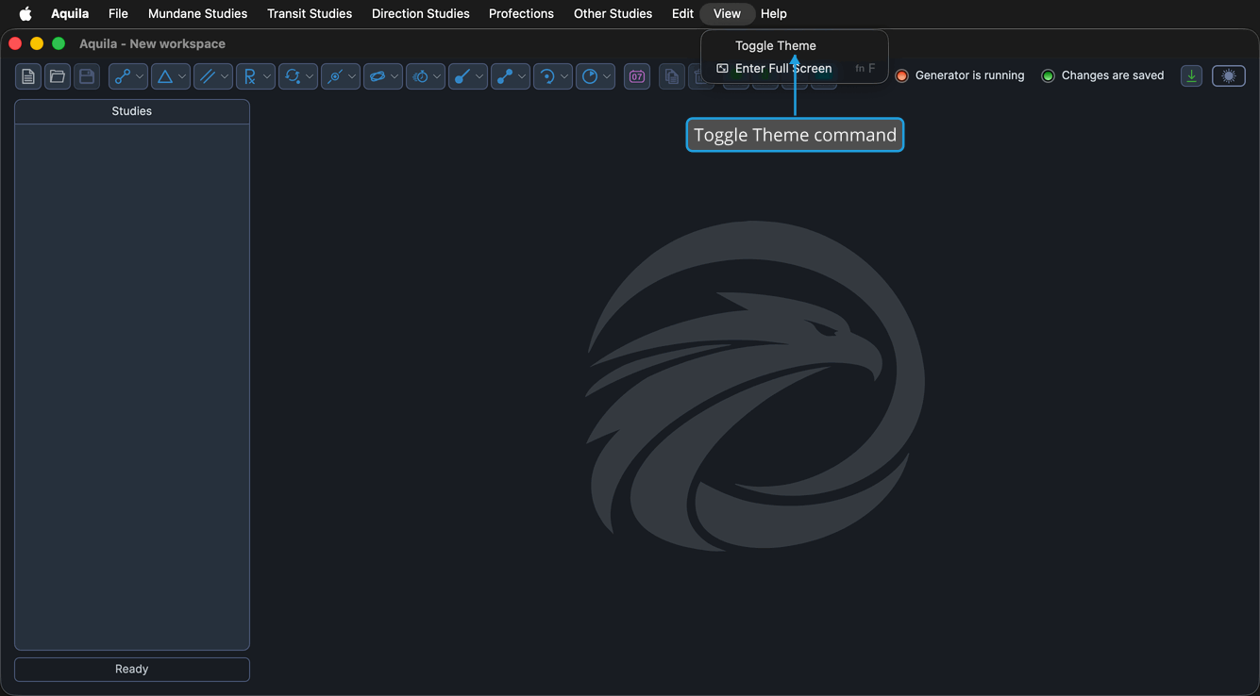The width and height of the screenshot is (1260, 696).
Task: Open the Aquila application menu
Action: (70, 13)
